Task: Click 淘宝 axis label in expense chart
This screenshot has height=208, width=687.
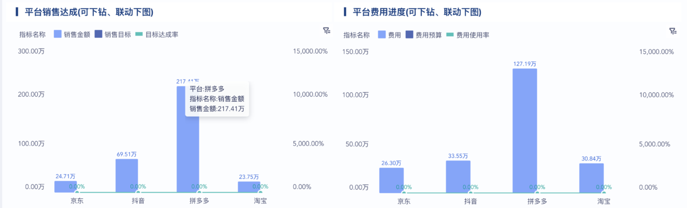Action: click(x=603, y=201)
